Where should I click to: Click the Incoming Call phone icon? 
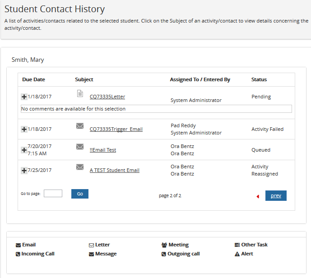point(18,254)
